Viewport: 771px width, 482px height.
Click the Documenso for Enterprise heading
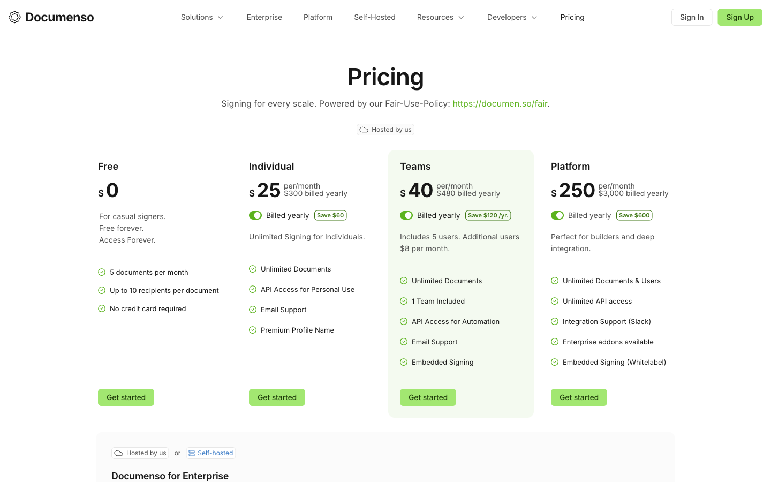click(170, 476)
